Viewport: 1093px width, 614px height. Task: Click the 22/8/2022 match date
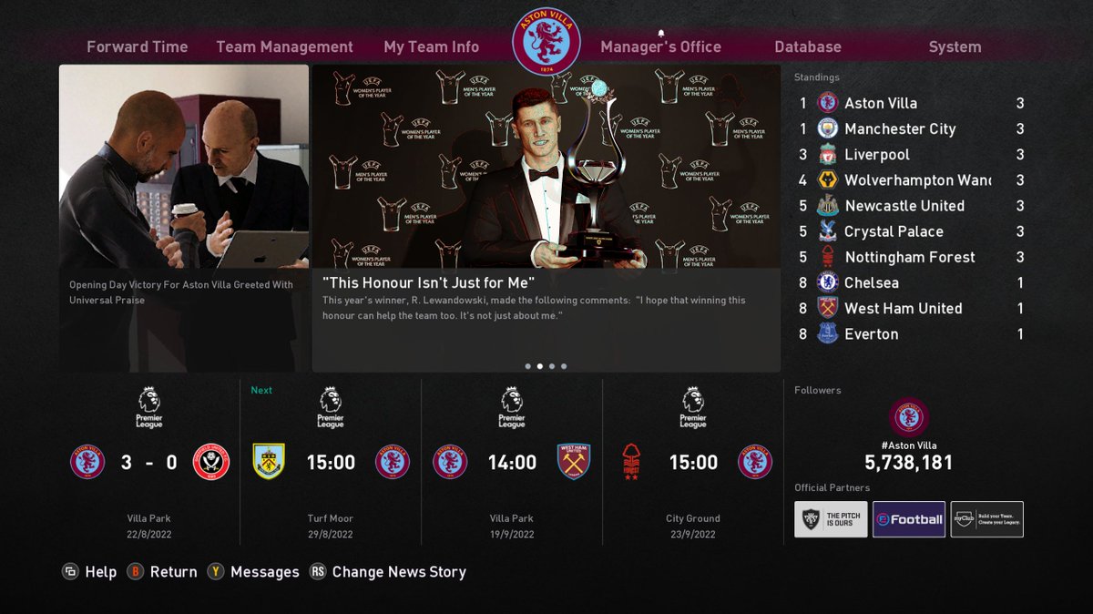[149, 535]
